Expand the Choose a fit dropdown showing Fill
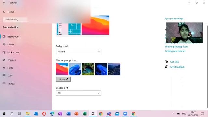208x117 pixels. click(79, 93)
